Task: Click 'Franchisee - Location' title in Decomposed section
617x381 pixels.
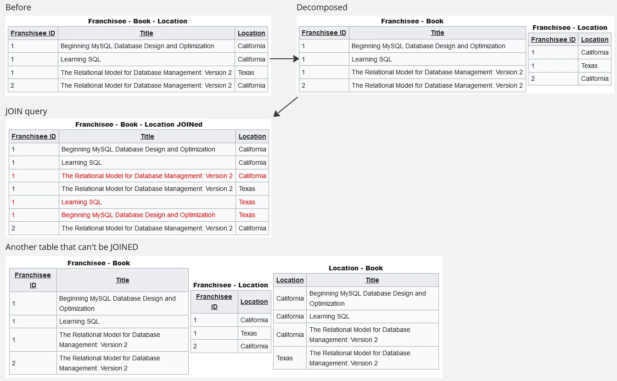Action: (x=570, y=28)
